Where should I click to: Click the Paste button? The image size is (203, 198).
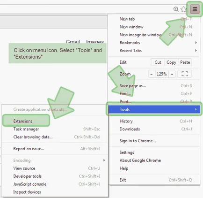(x=185, y=62)
